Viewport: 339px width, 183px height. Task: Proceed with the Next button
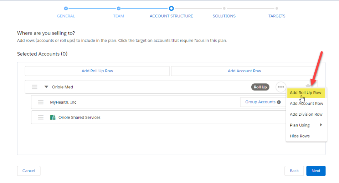316,171
